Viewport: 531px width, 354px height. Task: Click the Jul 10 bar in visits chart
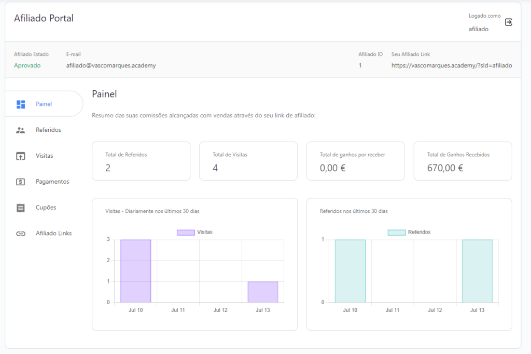point(136,271)
